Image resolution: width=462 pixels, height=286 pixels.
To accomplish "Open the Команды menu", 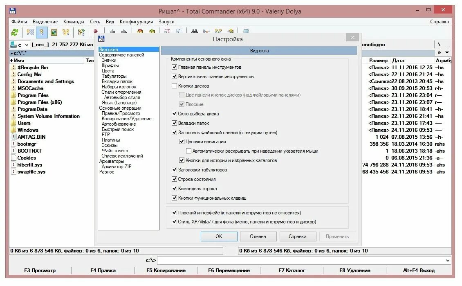I will (x=74, y=22).
